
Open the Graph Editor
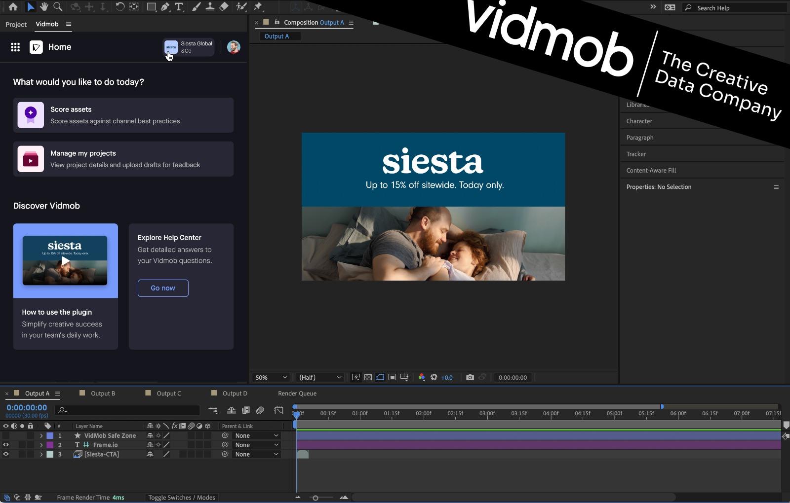pyautogui.click(x=279, y=410)
